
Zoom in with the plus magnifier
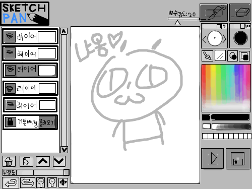[41, 182]
